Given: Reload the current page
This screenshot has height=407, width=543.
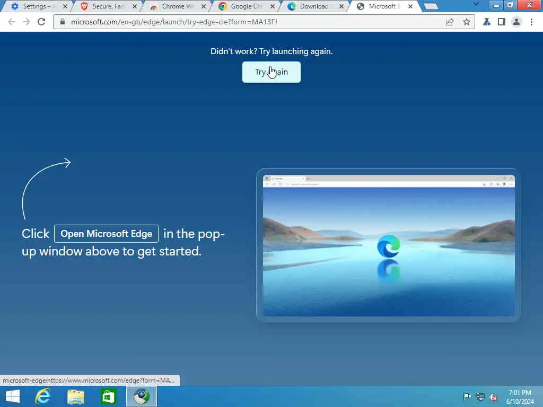Looking at the screenshot, I should tap(41, 22).
